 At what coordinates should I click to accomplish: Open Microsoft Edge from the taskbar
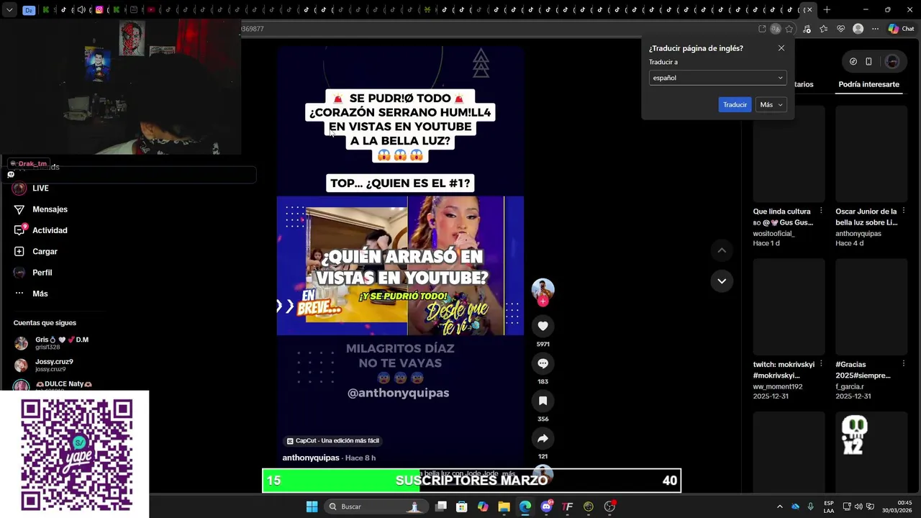pos(525,506)
